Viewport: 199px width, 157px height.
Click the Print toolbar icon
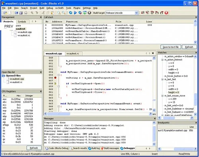26,13
